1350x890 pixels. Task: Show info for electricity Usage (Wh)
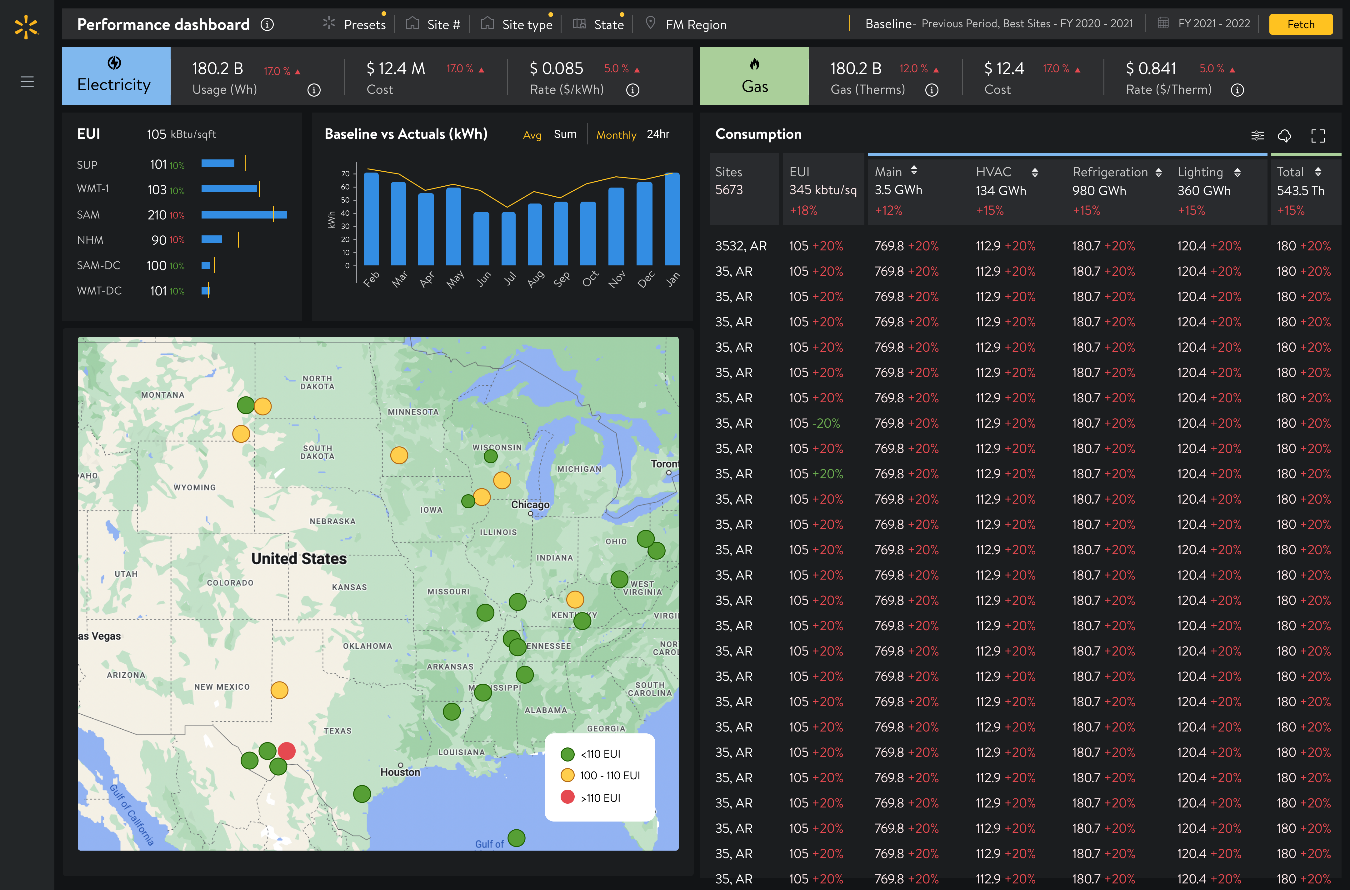tap(314, 90)
